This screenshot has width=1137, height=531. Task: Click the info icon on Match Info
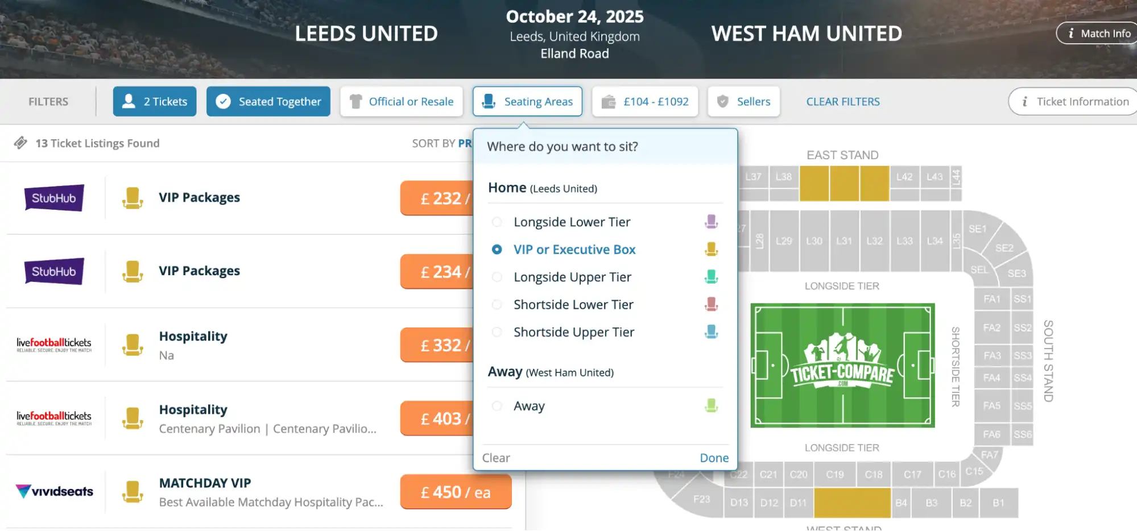[1072, 33]
